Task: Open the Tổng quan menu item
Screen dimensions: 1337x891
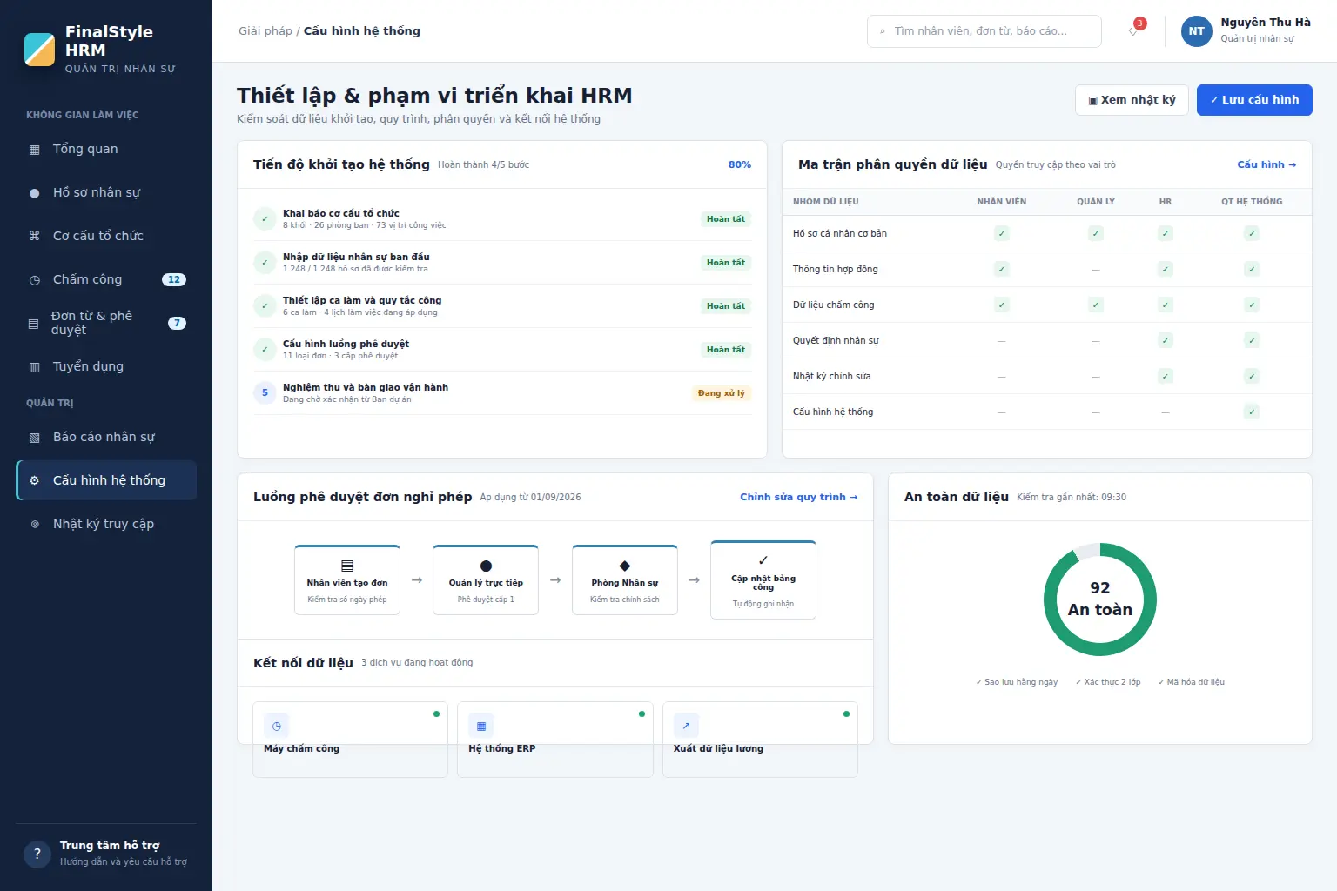Action: [x=106, y=149]
